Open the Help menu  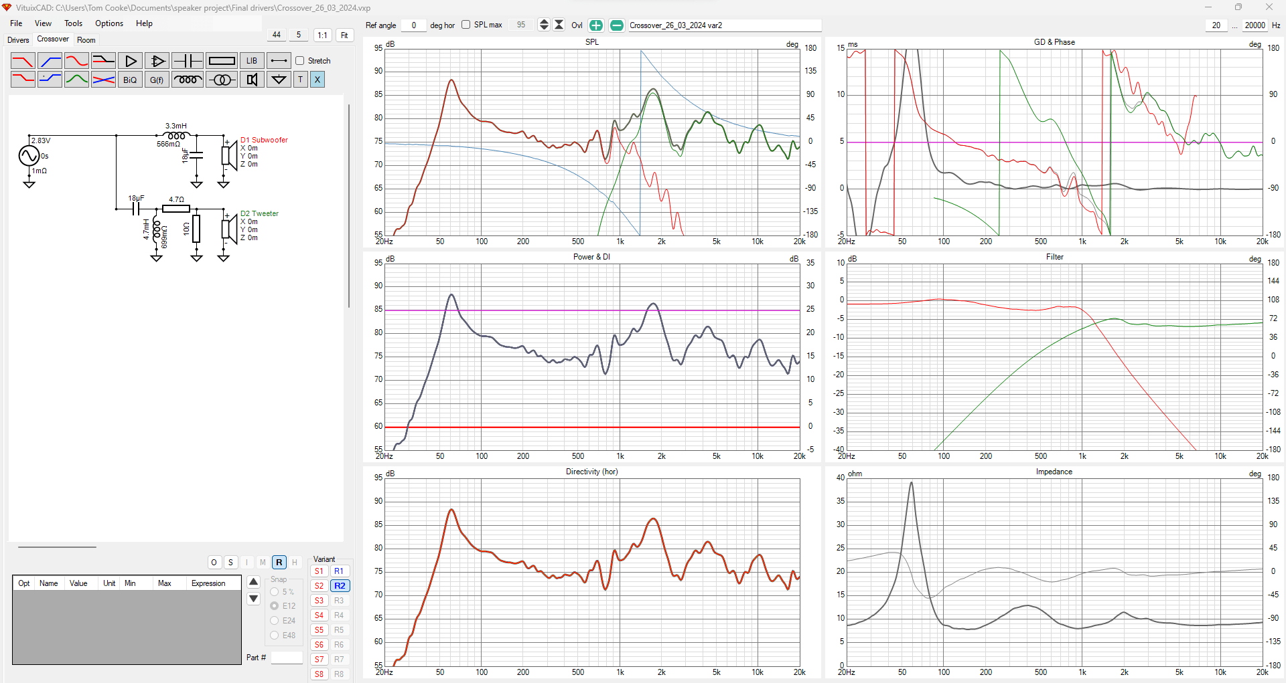click(x=145, y=23)
